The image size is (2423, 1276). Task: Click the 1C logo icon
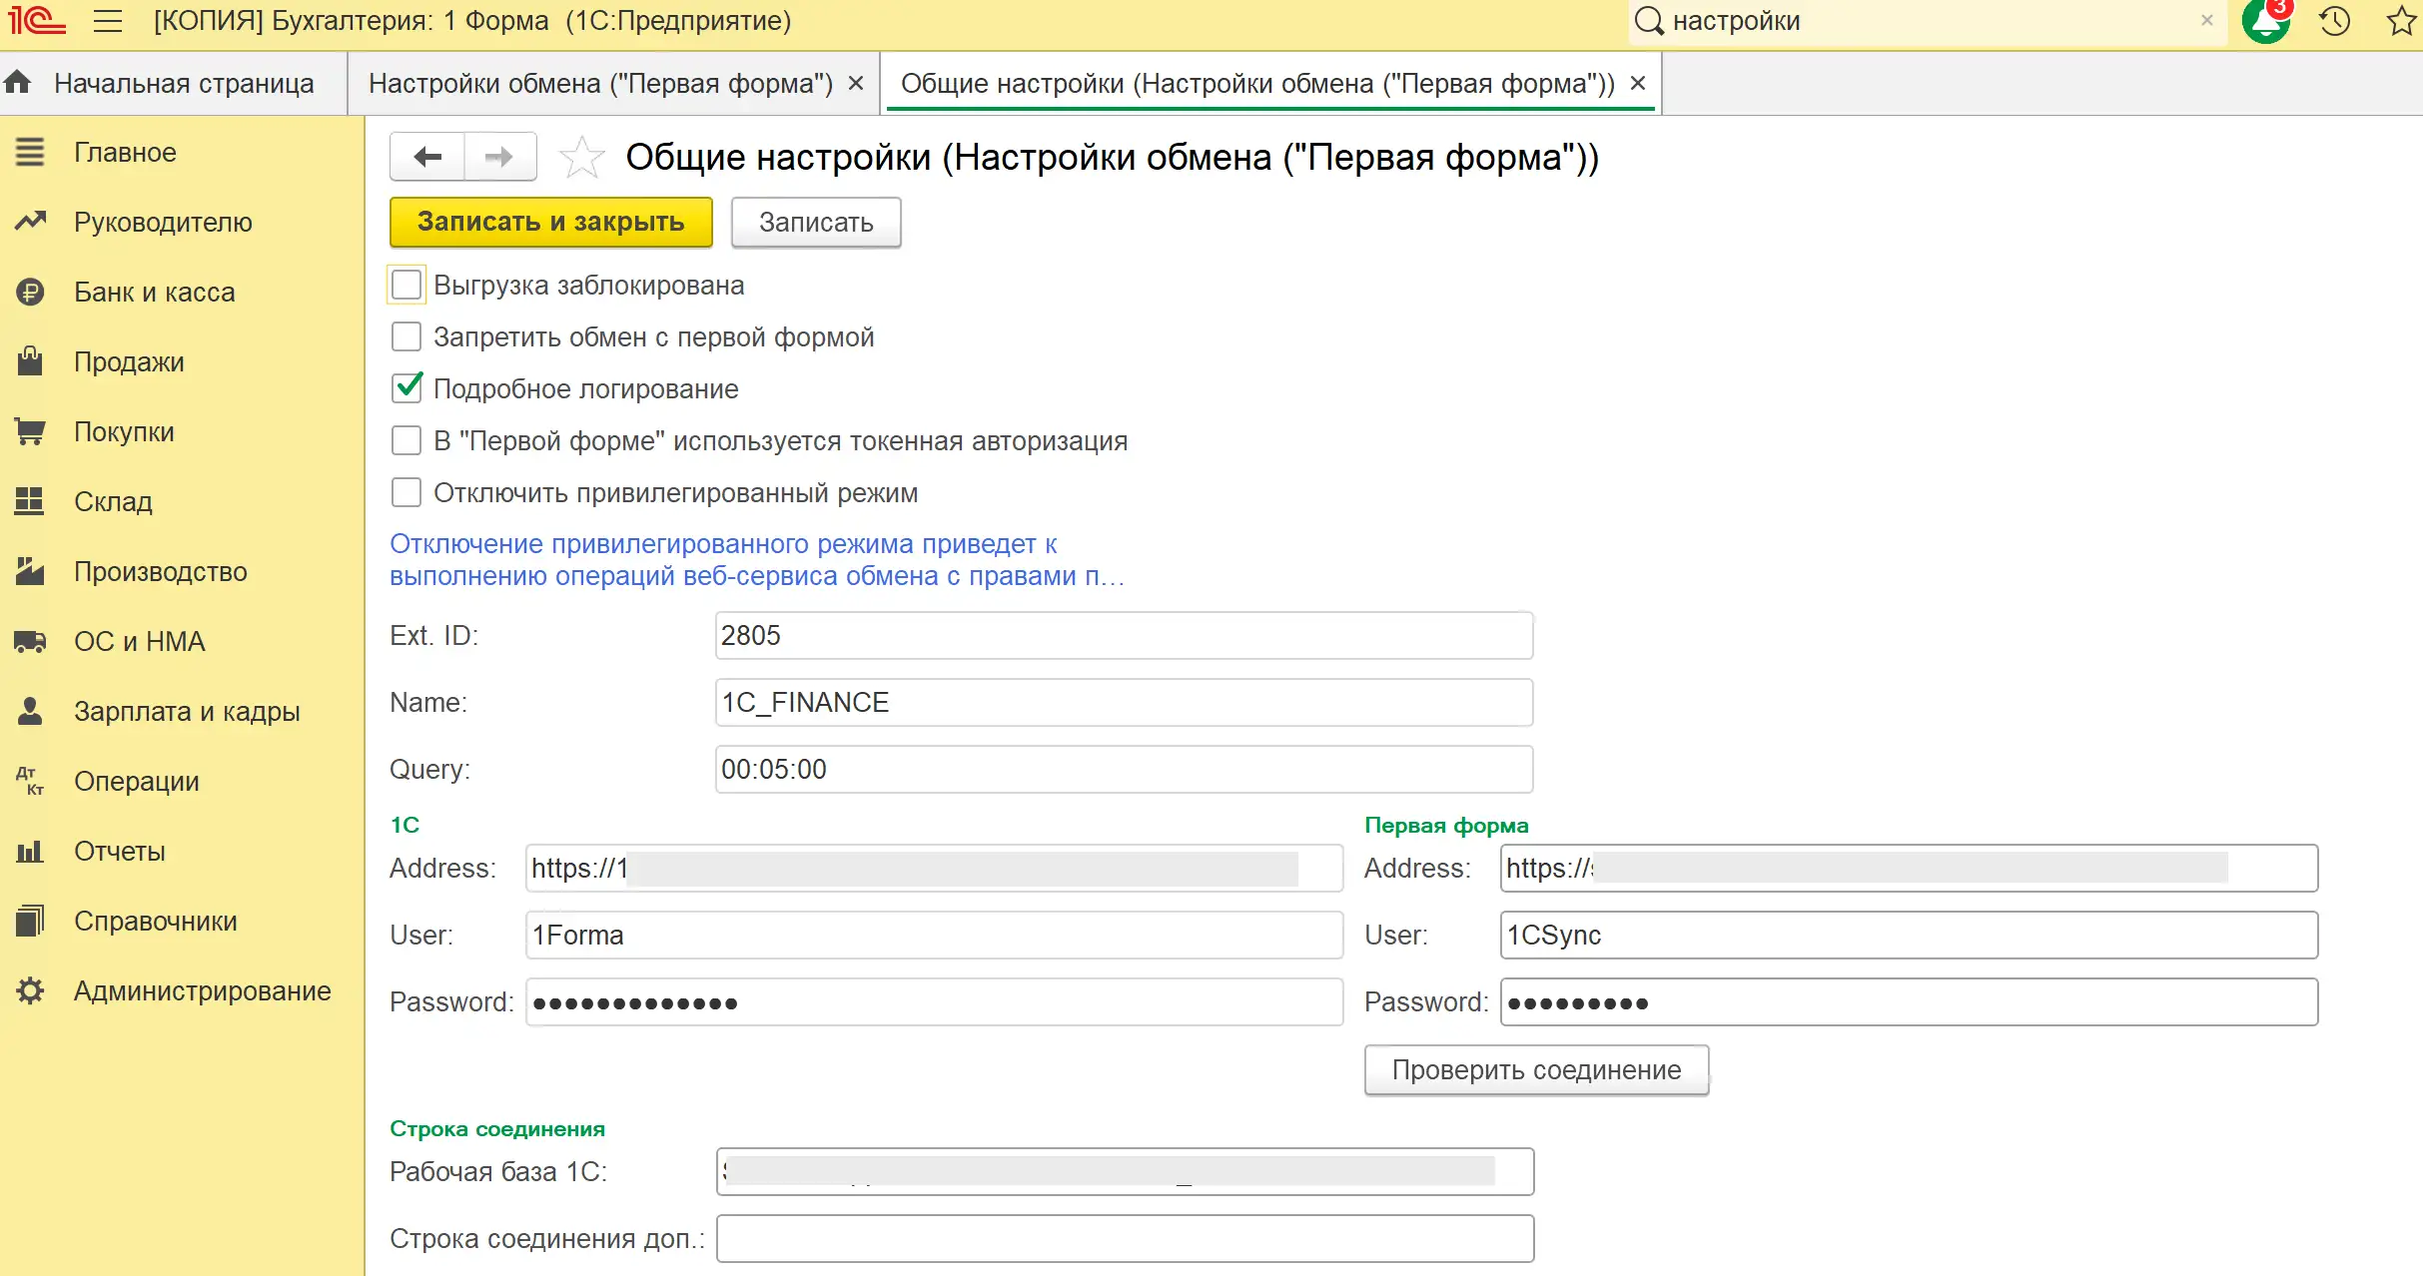pyautogui.click(x=36, y=20)
